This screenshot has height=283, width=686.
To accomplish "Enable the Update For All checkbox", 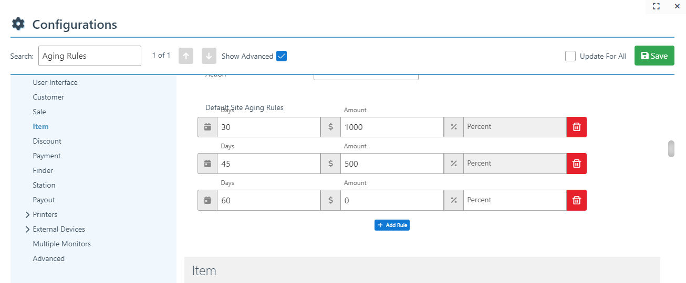I will click(x=570, y=56).
